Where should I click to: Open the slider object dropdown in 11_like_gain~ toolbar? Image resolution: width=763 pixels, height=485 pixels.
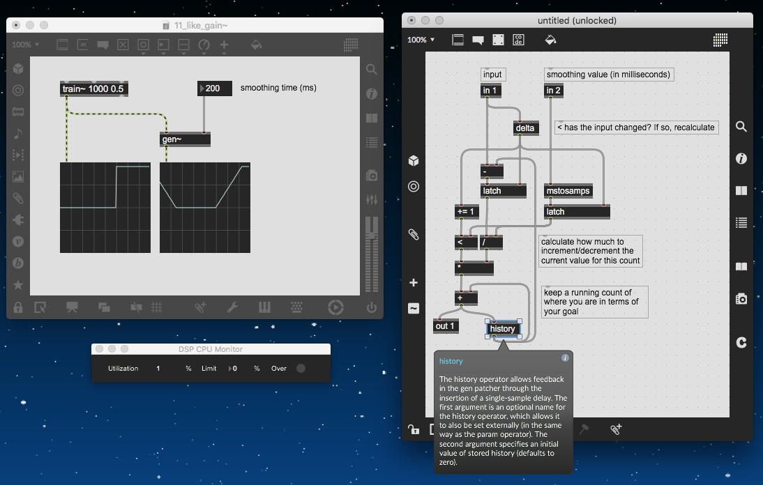(x=183, y=45)
